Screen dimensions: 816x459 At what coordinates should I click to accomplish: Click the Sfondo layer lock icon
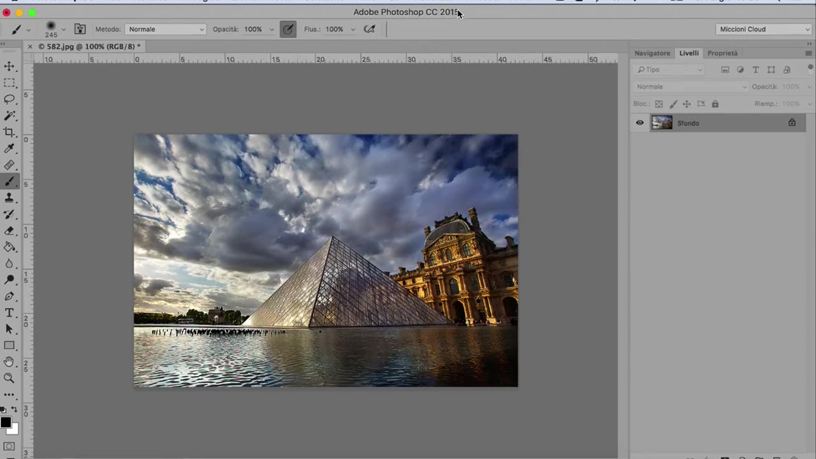click(792, 122)
